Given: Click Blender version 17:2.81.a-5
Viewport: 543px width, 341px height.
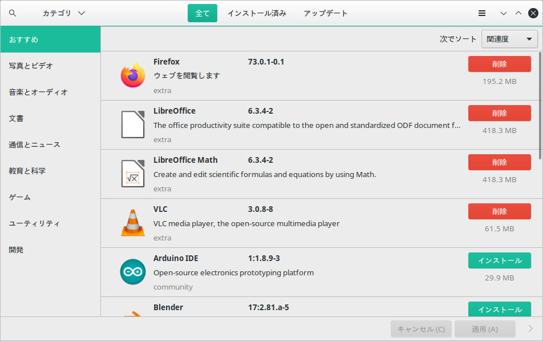Looking at the screenshot, I should point(269,307).
